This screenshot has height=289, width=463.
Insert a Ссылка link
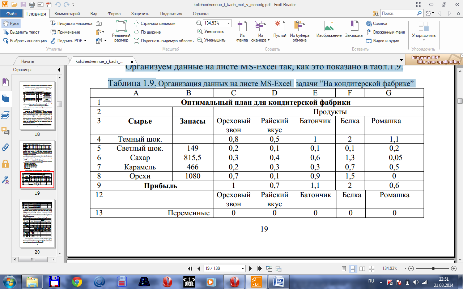click(377, 23)
